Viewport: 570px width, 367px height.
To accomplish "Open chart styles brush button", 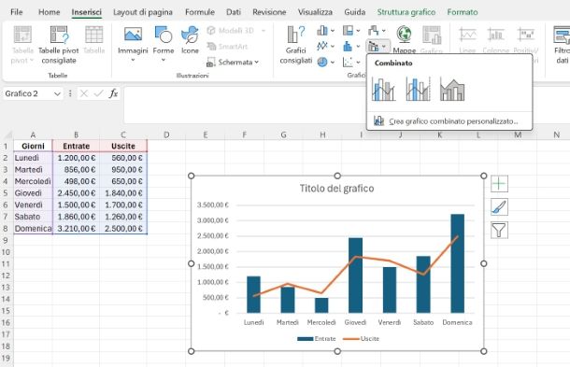I will click(x=499, y=207).
